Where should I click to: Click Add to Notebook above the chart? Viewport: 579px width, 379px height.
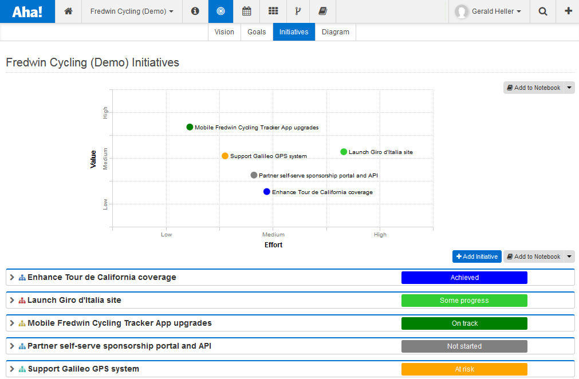(x=534, y=88)
